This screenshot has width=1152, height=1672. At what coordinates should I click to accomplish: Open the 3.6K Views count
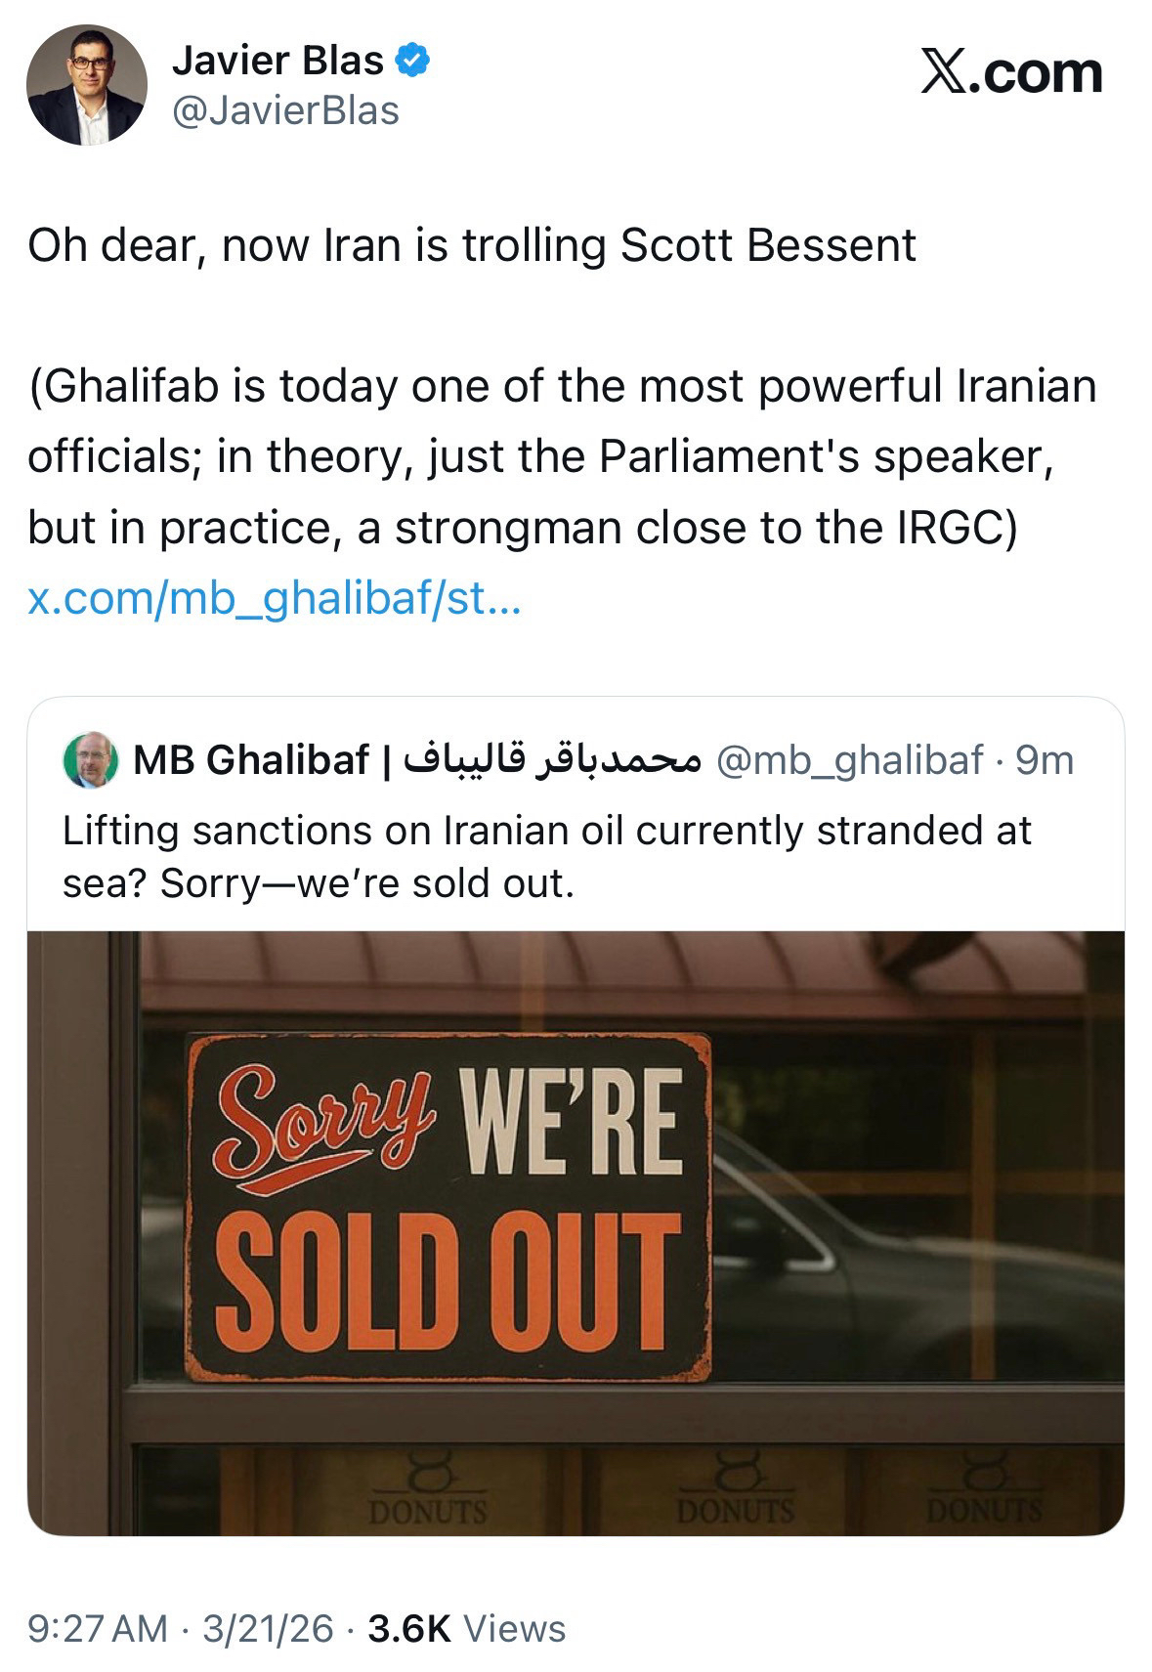coord(466,1628)
